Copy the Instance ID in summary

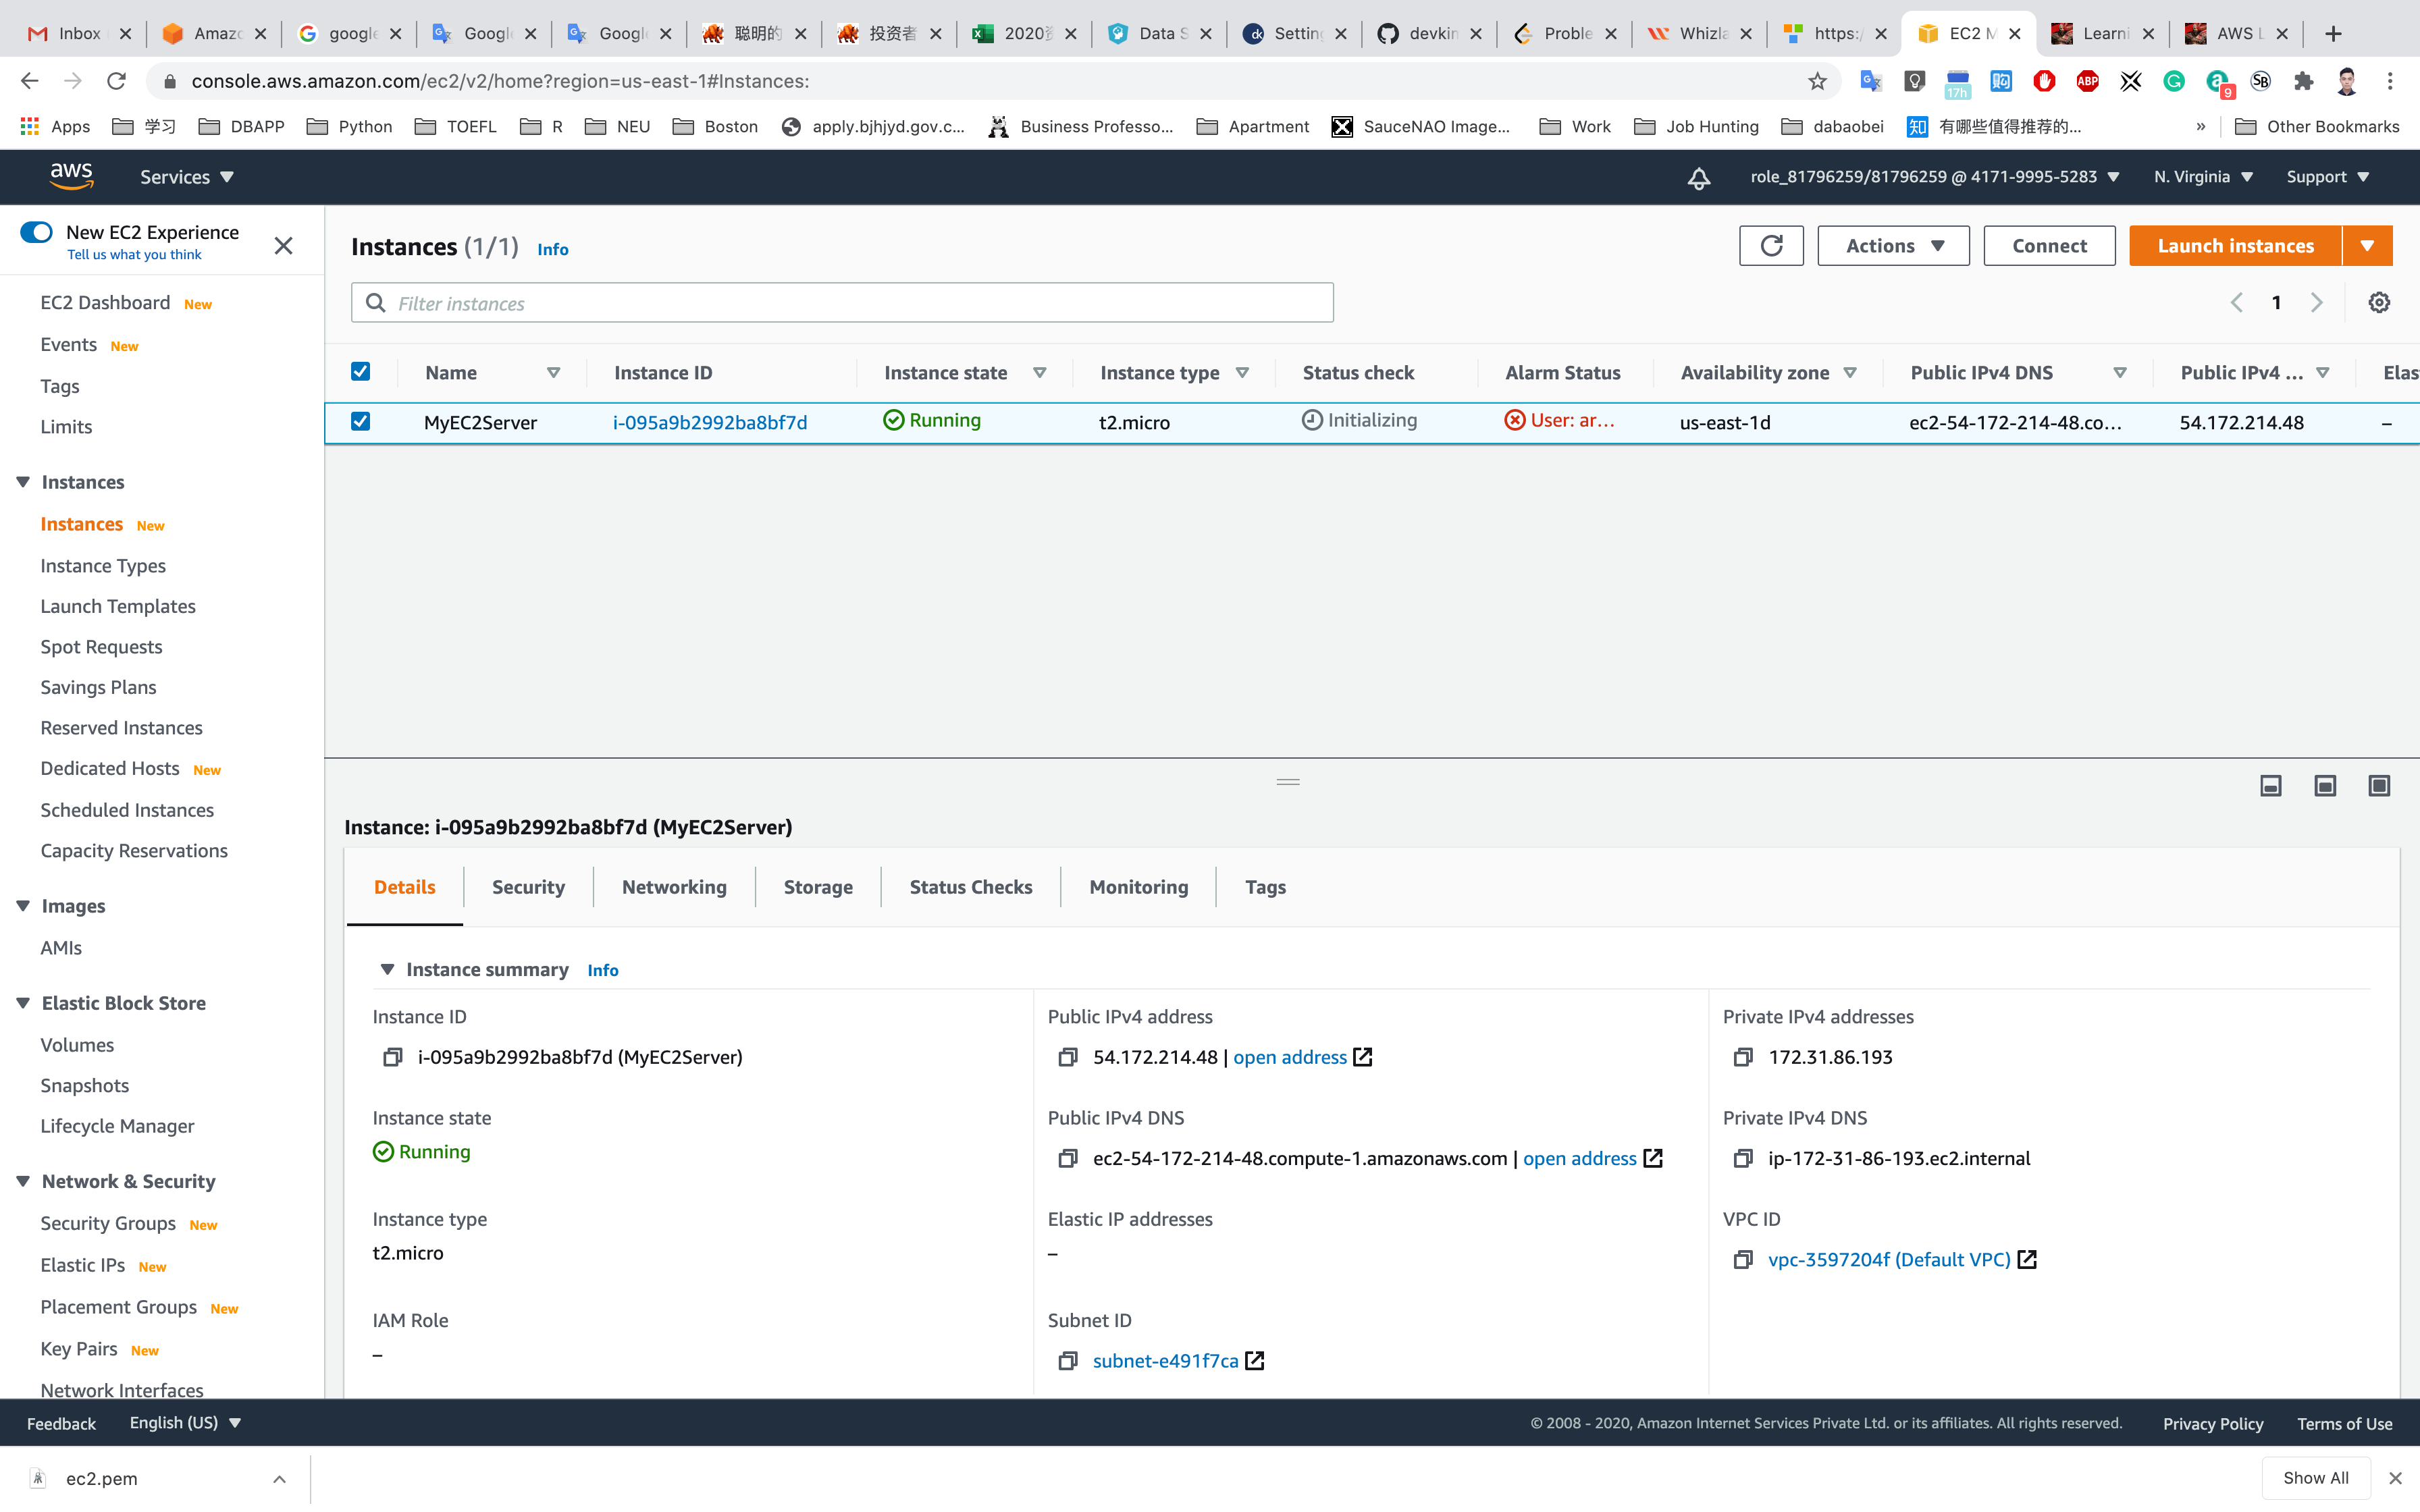pos(393,1058)
